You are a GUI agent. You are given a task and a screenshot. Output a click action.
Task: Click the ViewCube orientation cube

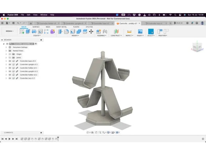pos(197,47)
